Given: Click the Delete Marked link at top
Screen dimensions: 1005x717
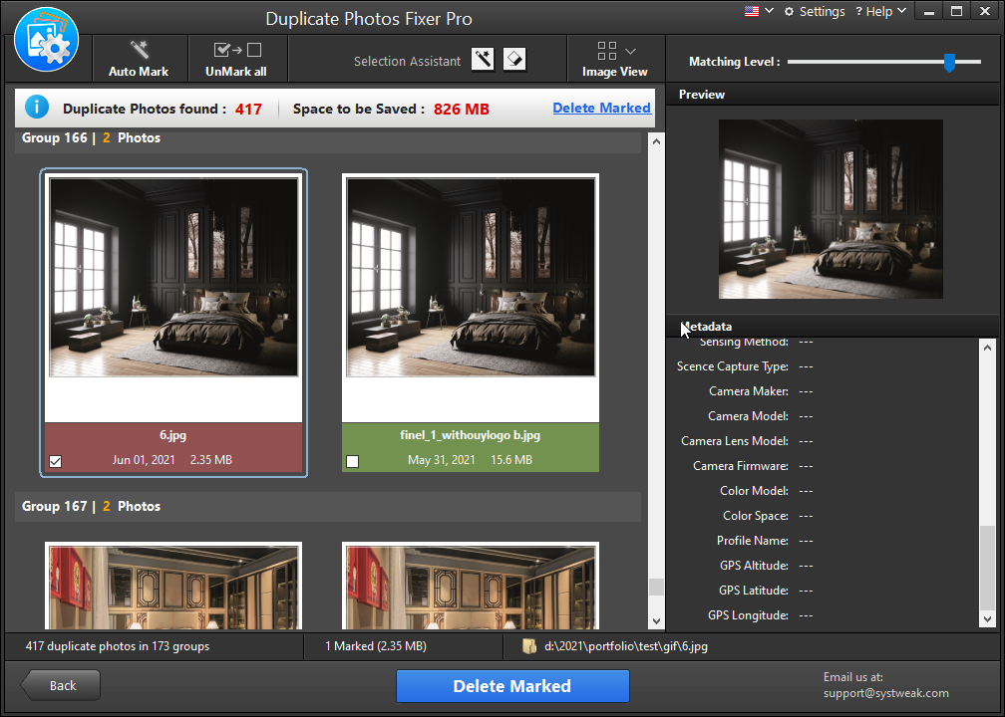Looking at the screenshot, I should coord(602,108).
